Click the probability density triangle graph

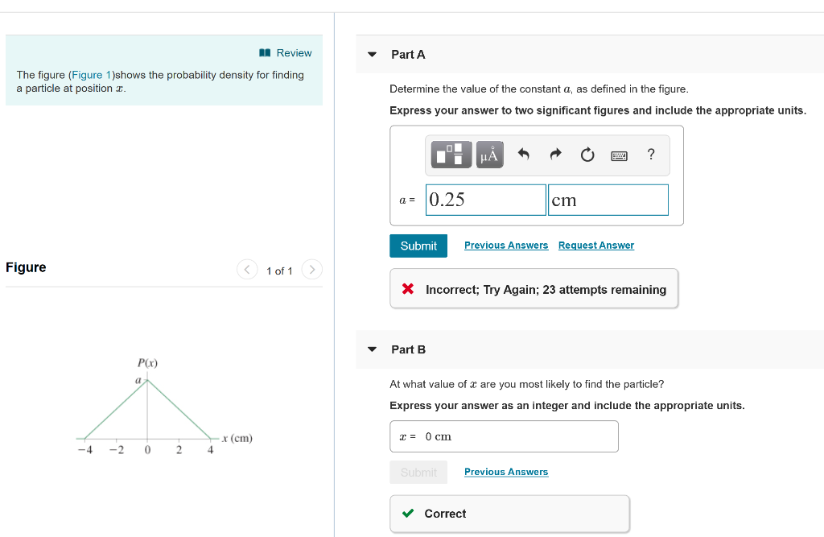[x=147, y=409]
